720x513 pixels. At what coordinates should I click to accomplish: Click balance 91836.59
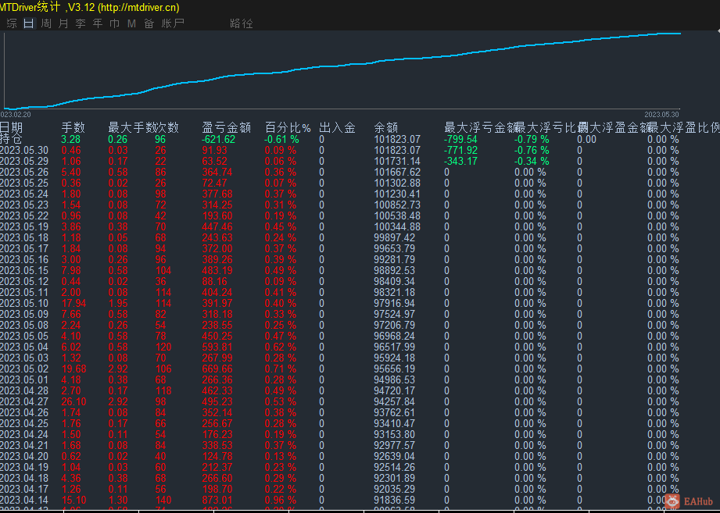click(x=395, y=501)
